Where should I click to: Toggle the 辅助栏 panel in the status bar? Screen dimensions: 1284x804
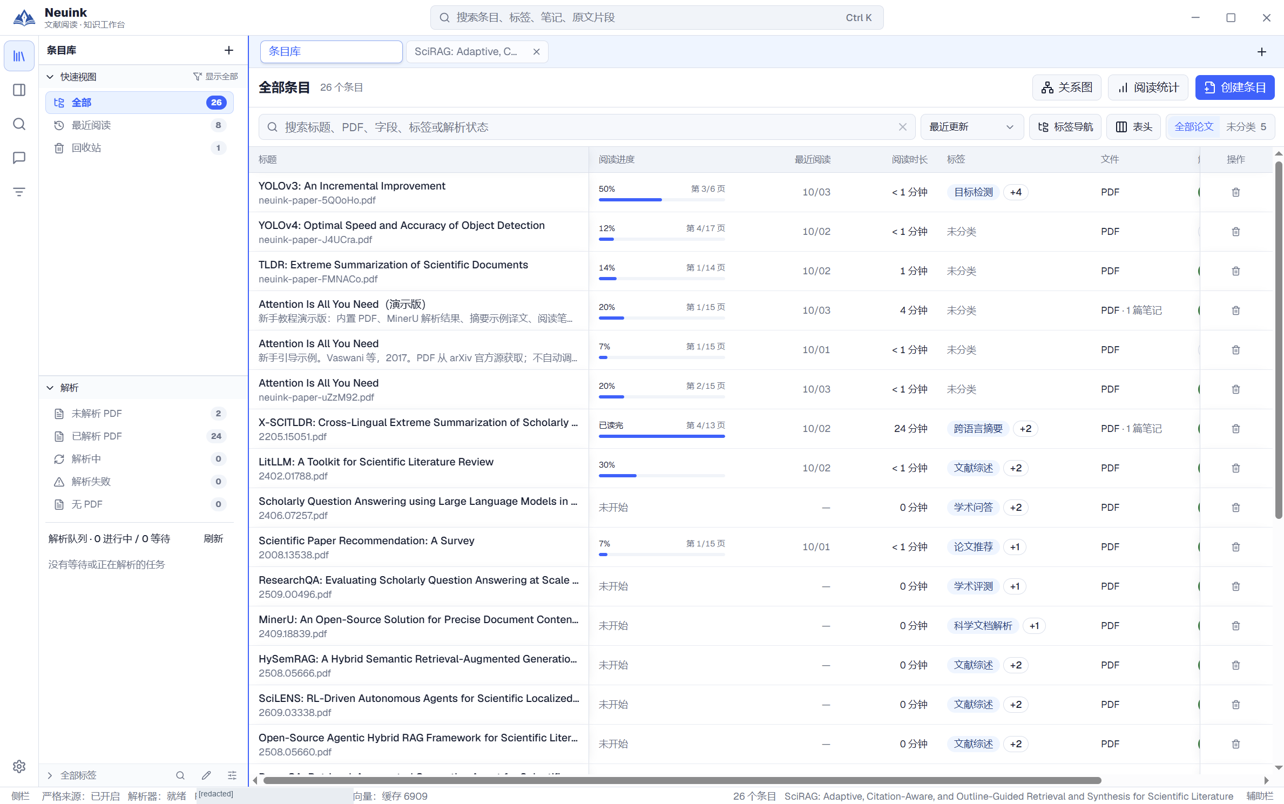tap(1260, 796)
